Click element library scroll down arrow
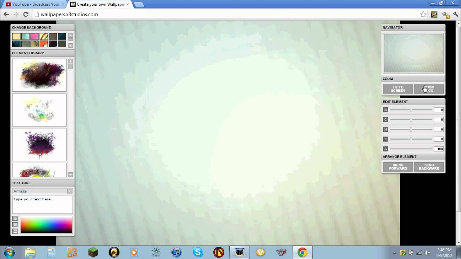This screenshot has height=259, width=461. click(x=71, y=174)
